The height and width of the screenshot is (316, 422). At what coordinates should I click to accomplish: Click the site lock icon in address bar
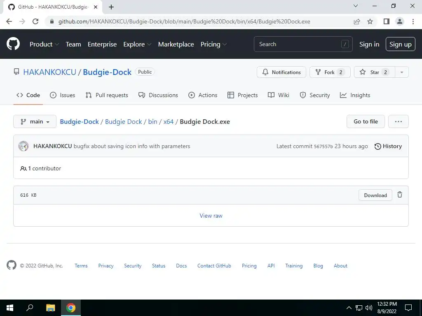[52, 21]
